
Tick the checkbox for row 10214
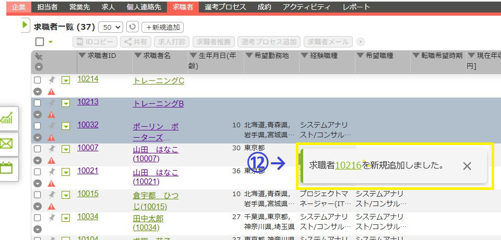pyautogui.click(x=38, y=80)
